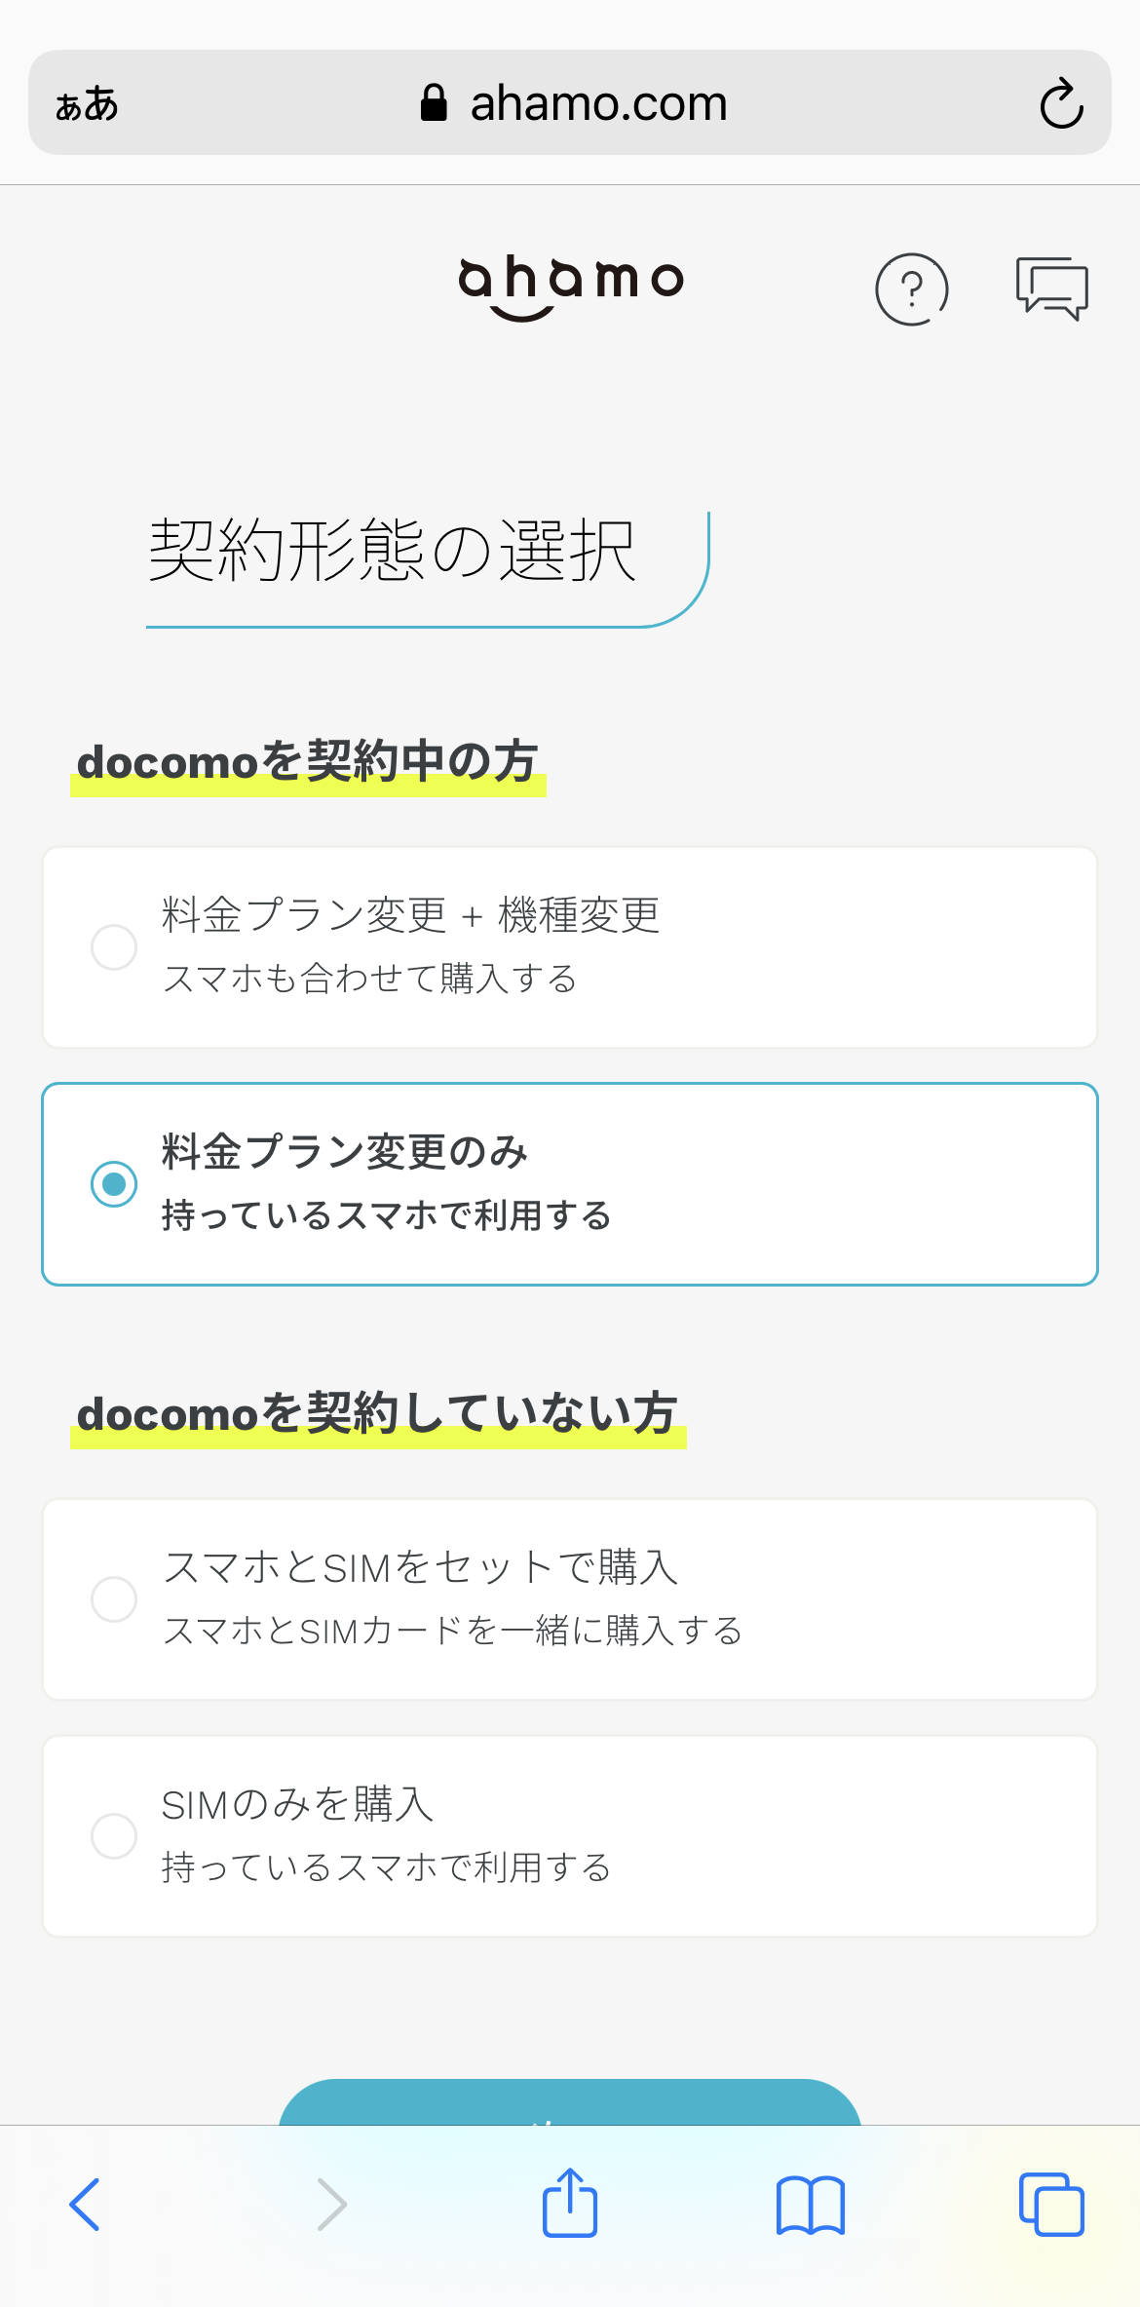Open the help question mark icon
This screenshot has height=2307, width=1140.
pyautogui.click(x=912, y=289)
